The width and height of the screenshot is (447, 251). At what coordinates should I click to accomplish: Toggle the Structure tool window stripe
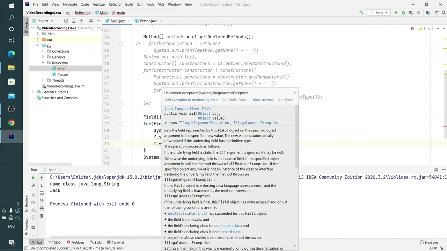pos(26,204)
